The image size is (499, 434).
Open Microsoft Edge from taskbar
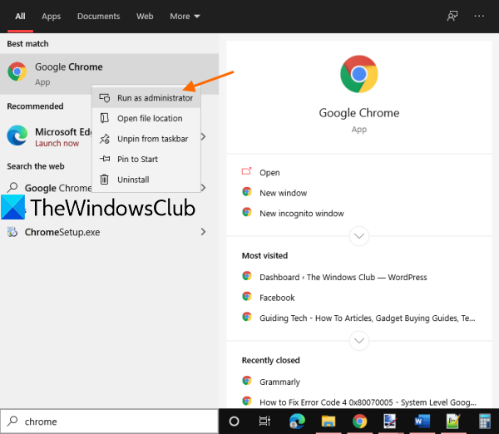click(297, 422)
